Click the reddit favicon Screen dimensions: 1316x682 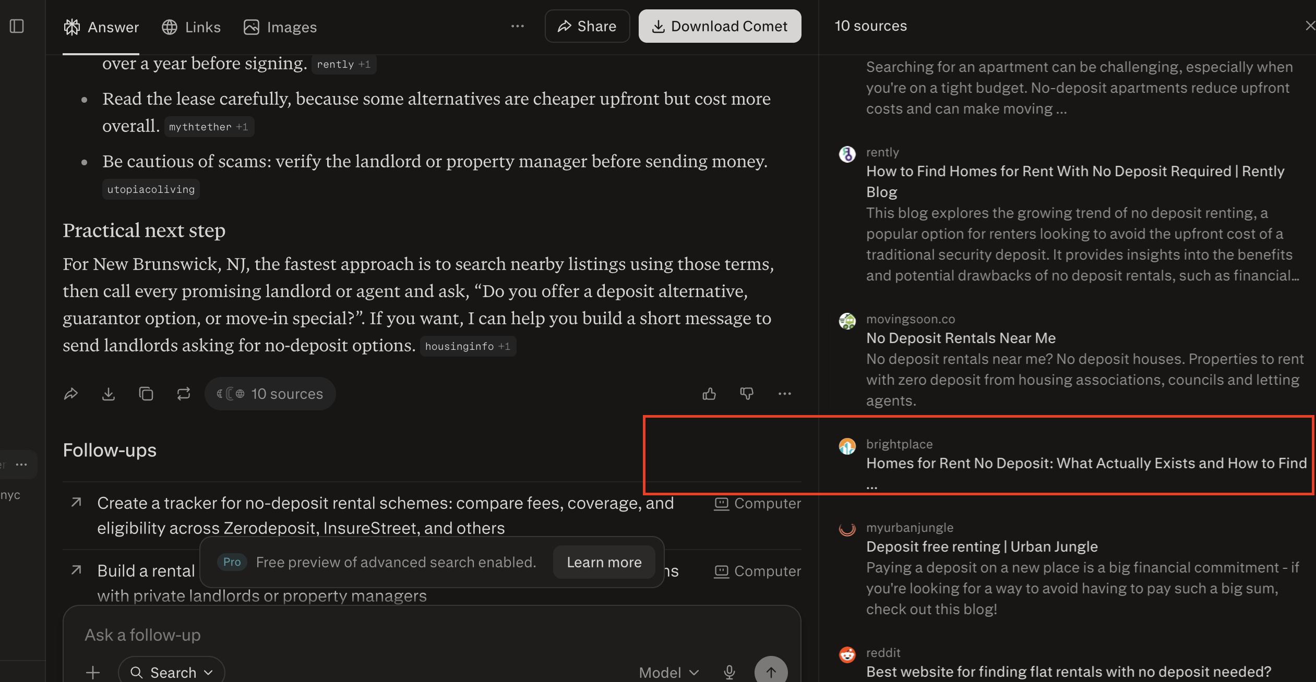847,655
